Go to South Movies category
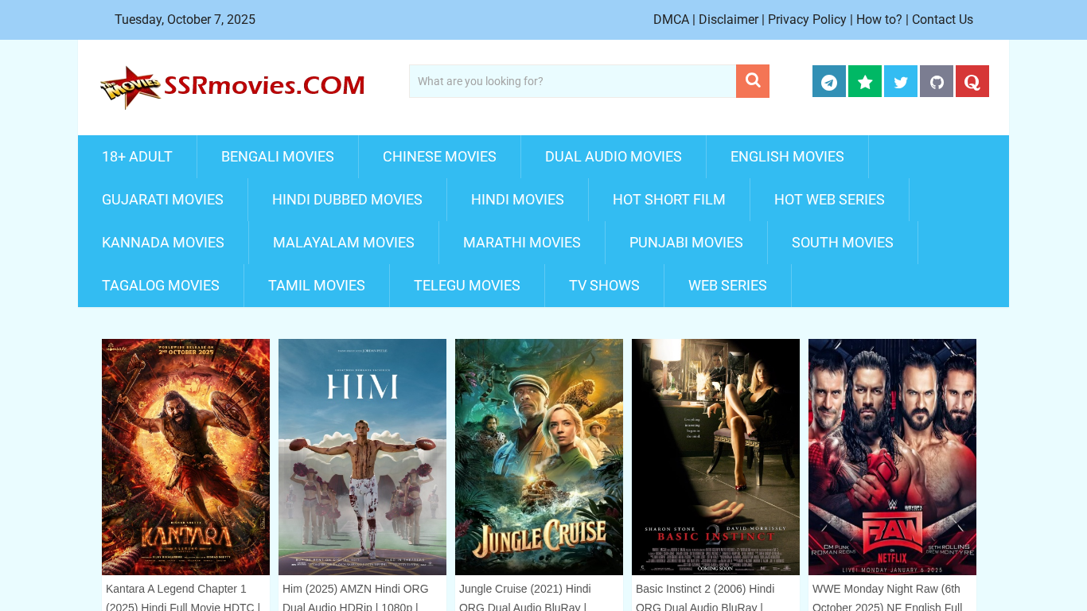1087x611 pixels. tap(843, 243)
